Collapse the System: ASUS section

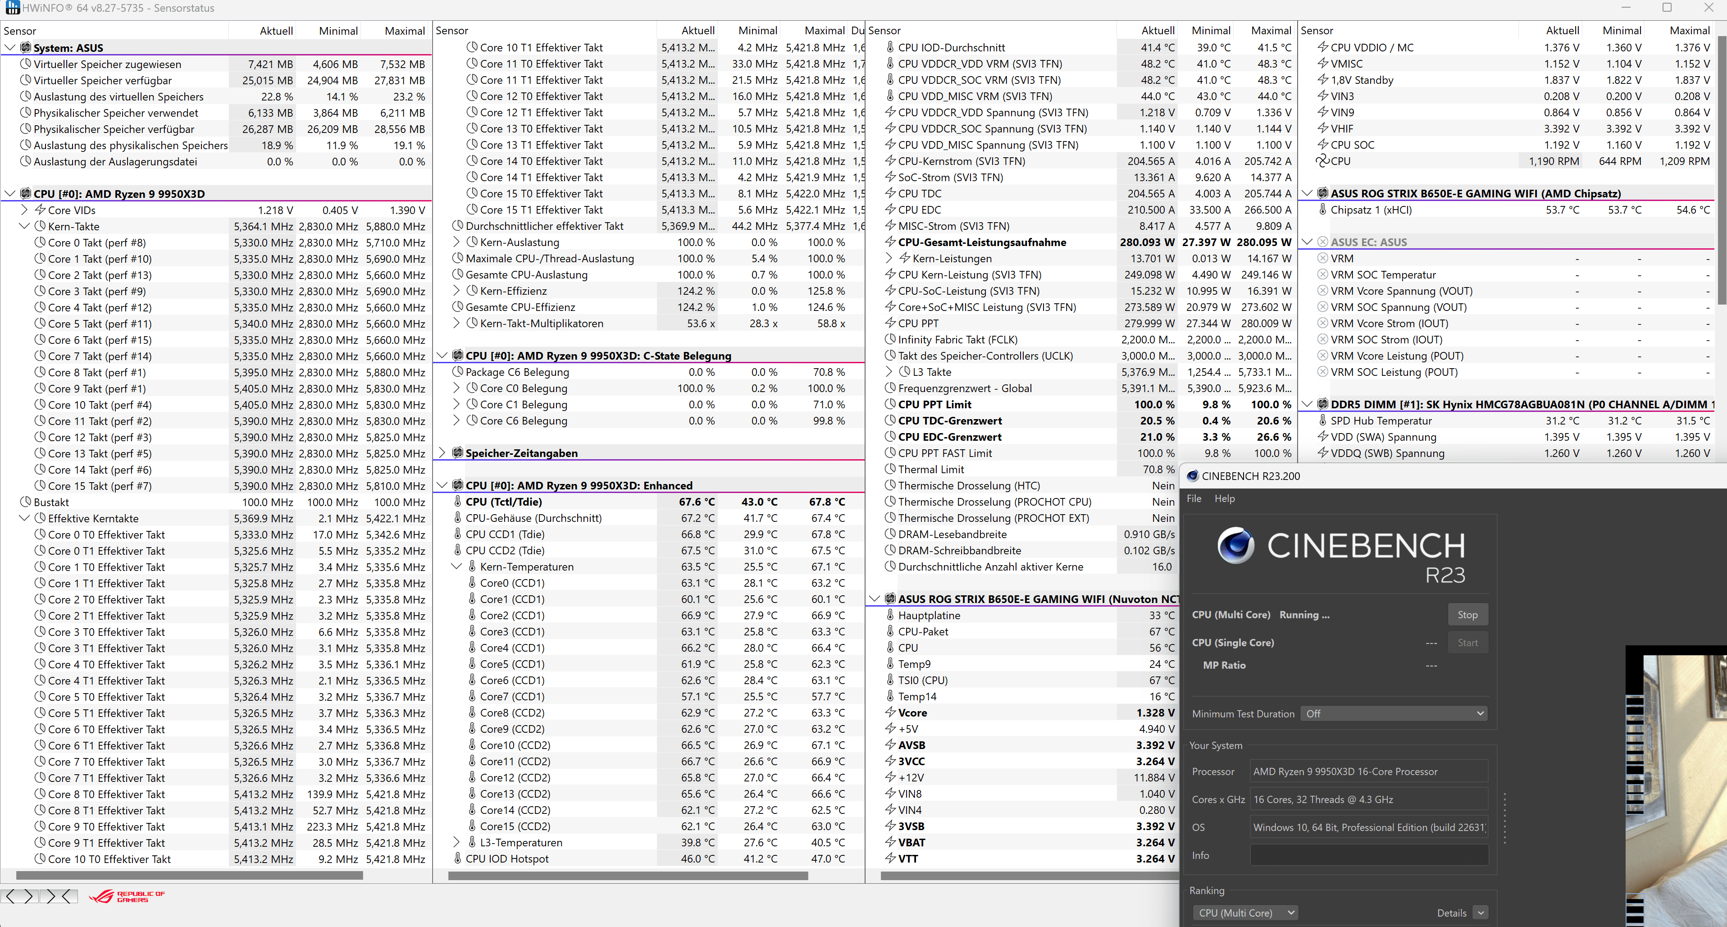(10, 48)
